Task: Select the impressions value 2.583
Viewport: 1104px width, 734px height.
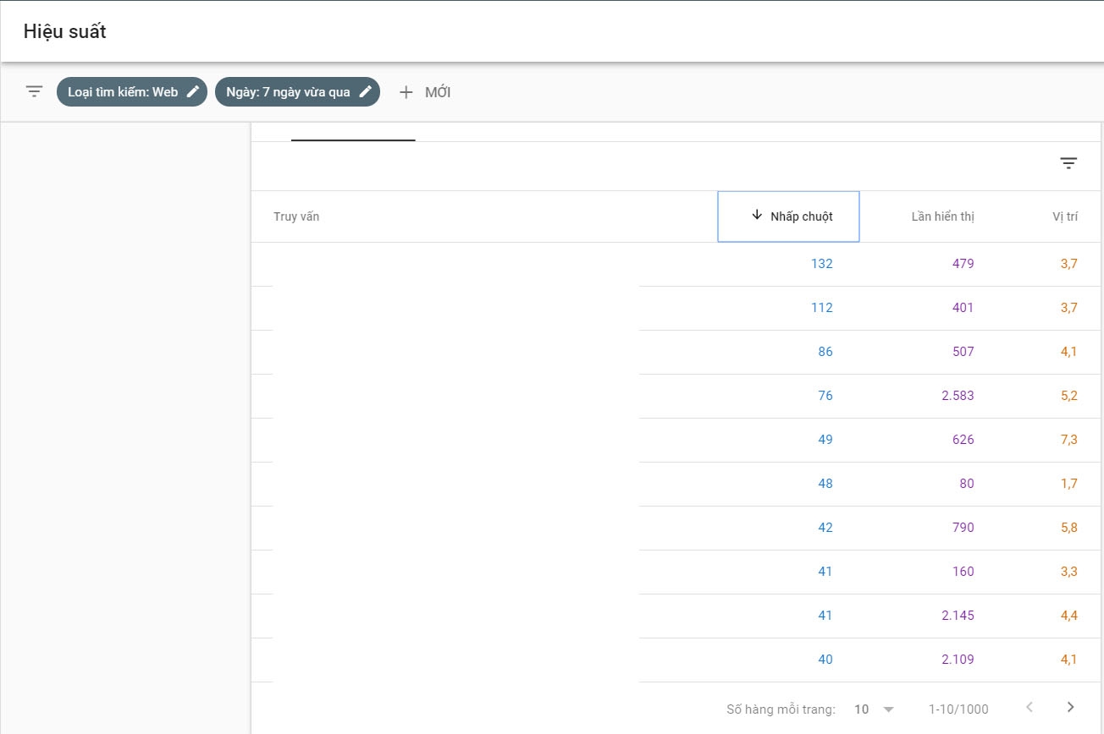Action: (x=958, y=396)
